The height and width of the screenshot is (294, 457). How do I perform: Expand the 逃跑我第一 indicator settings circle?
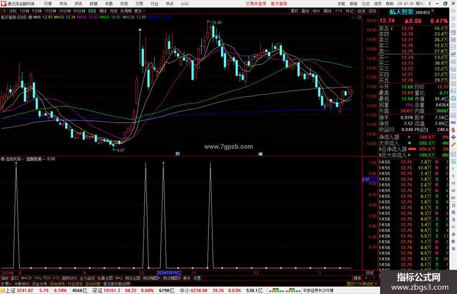2,159
